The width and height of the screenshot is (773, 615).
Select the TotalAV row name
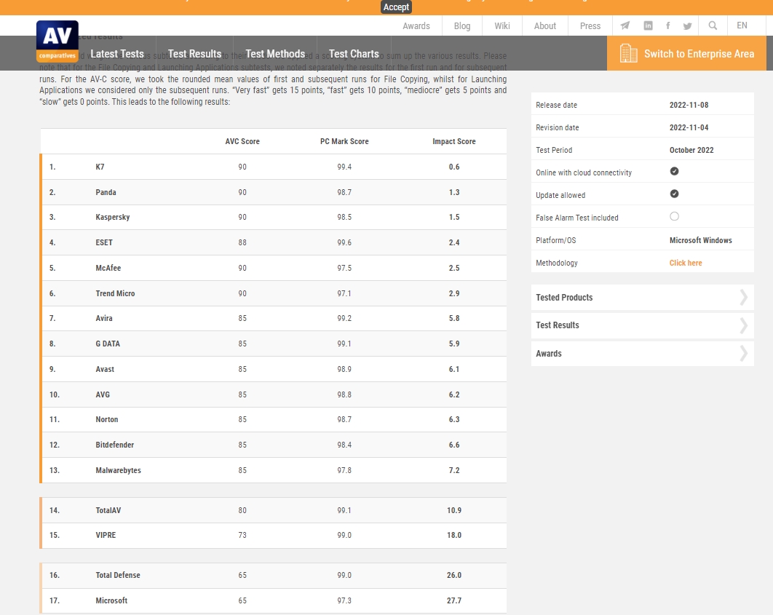108,510
